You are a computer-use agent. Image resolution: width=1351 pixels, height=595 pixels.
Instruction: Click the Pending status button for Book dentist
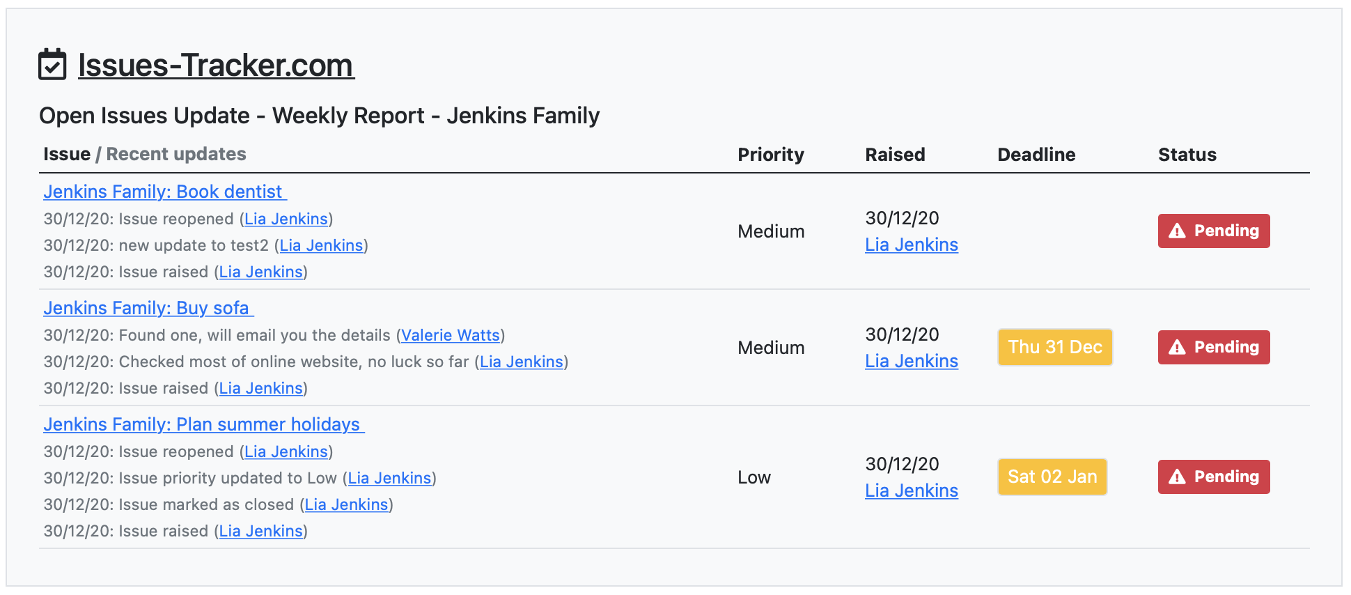pyautogui.click(x=1213, y=231)
